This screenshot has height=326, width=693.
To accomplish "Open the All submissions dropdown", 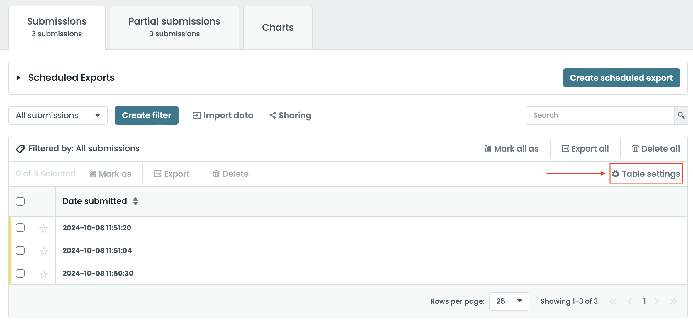I will (x=58, y=115).
